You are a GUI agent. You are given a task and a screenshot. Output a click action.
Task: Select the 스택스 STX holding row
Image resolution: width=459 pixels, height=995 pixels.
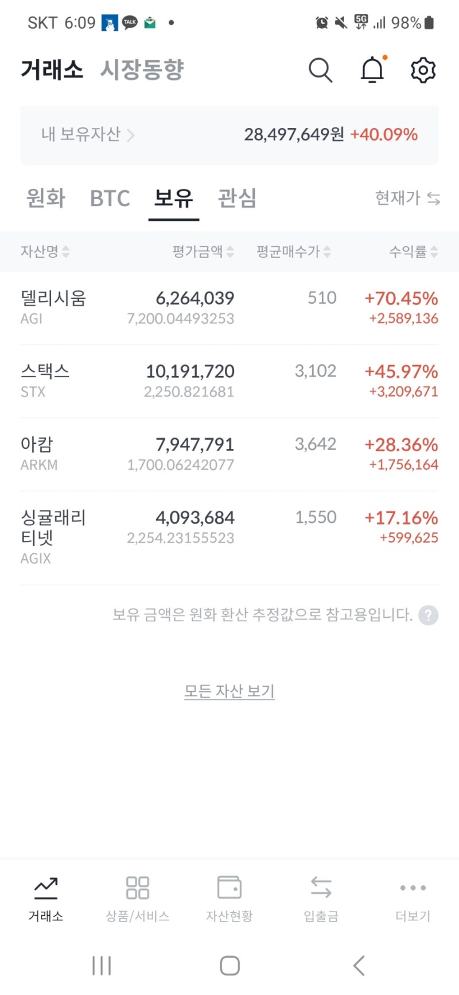[x=229, y=379]
